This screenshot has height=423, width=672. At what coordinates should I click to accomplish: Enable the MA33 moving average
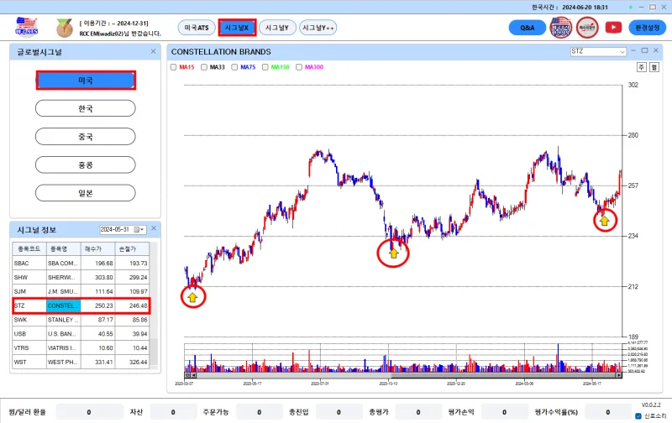tap(204, 67)
